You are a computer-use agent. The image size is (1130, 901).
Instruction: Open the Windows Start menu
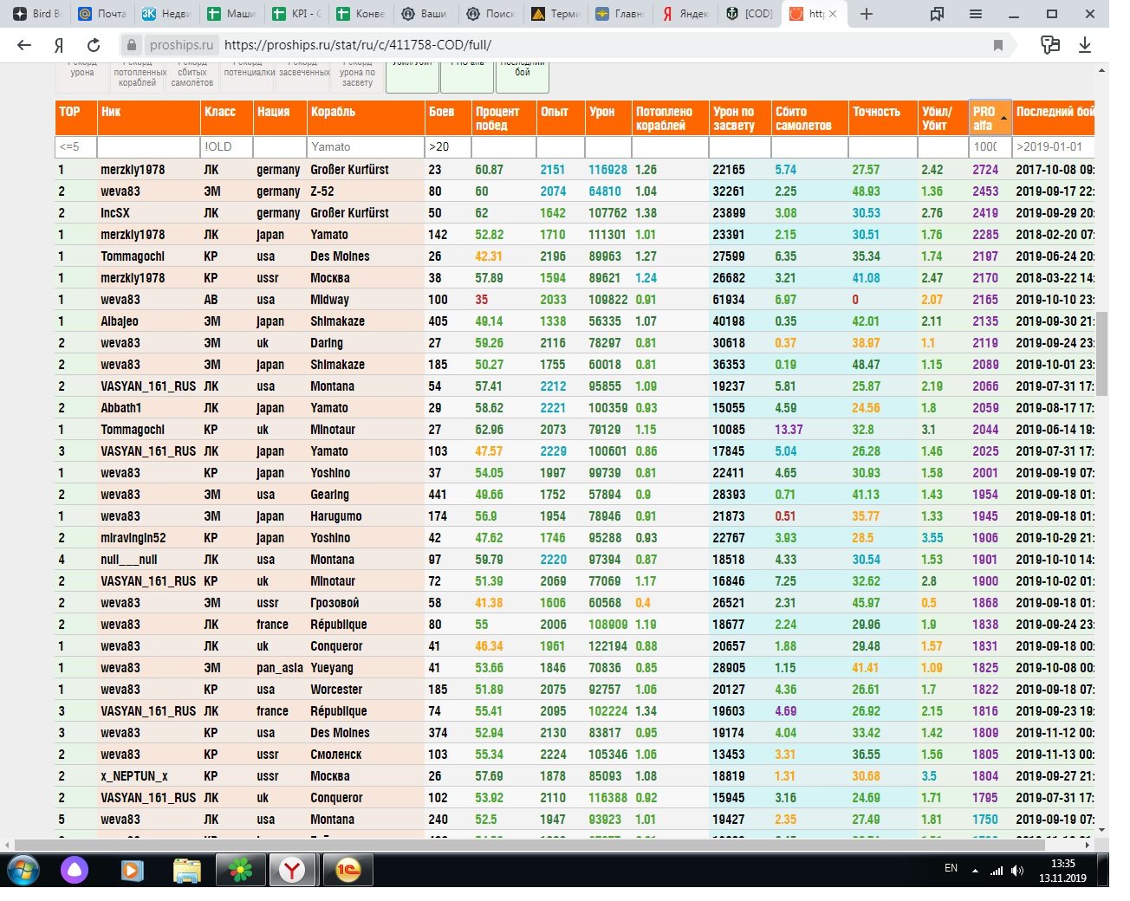click(23, 870)
